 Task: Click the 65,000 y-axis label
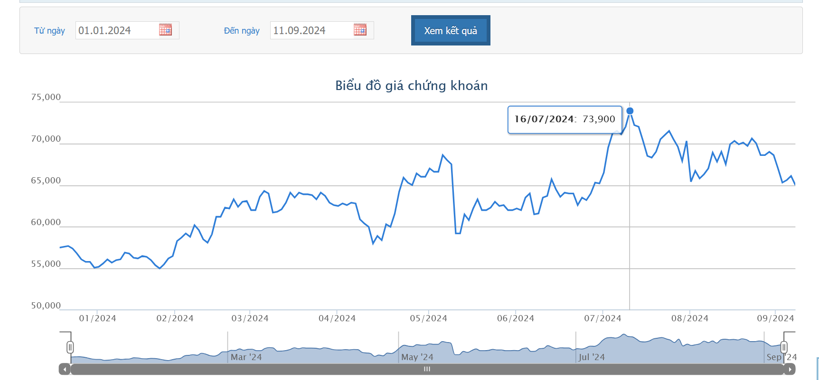[46, 181]
